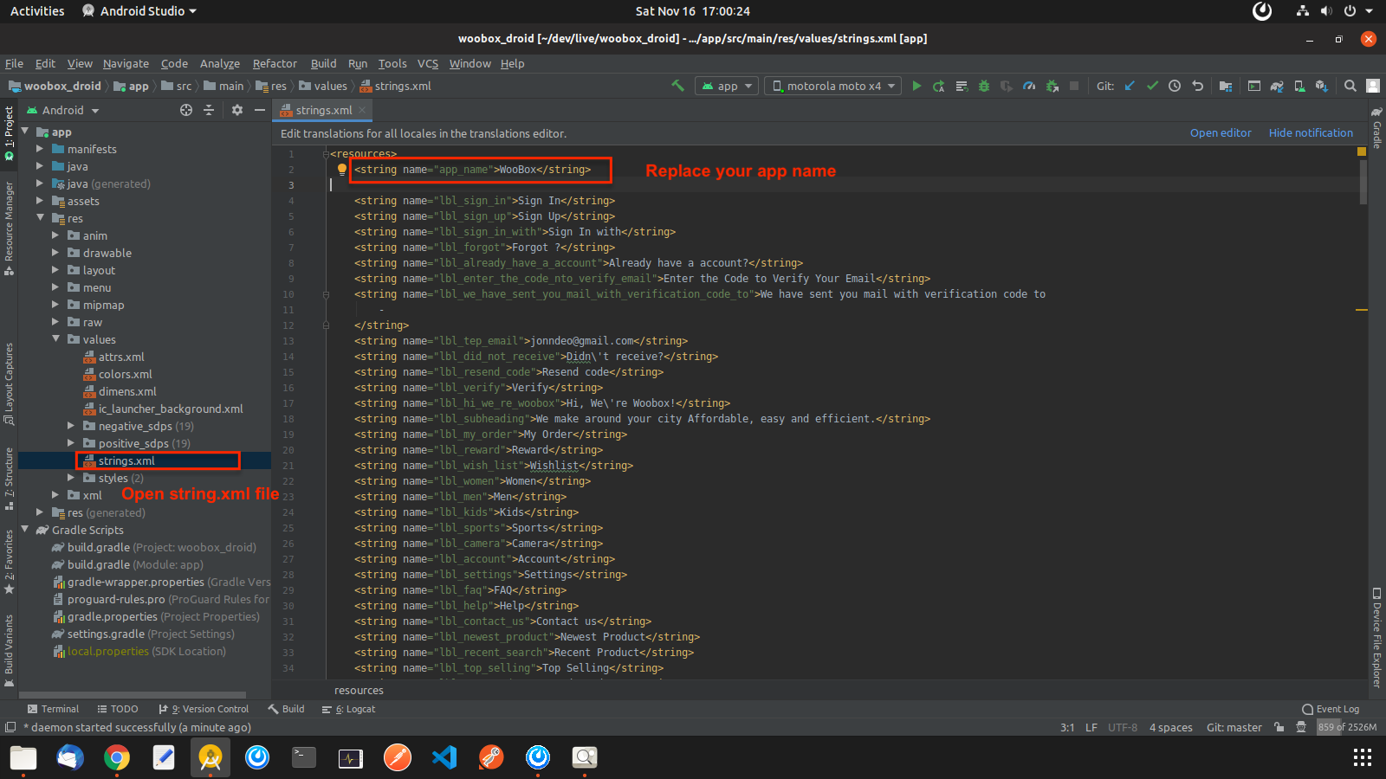The image size is (1386, 779).
Task: Open Show Applications grid icon
Action: pos(1363,758)
